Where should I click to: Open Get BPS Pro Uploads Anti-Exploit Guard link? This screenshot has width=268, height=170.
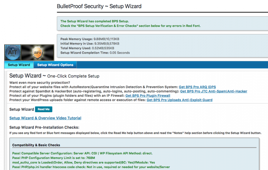180,100
